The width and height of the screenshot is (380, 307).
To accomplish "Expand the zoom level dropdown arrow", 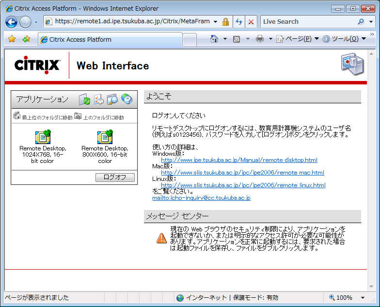I will [363, 298].
